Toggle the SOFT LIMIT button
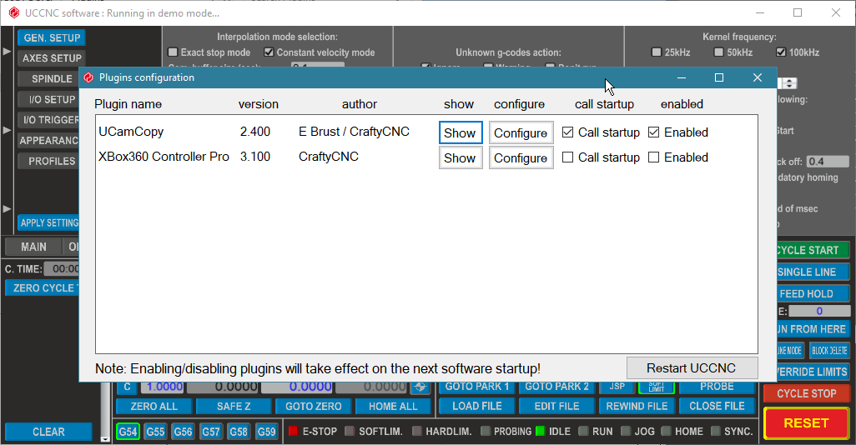The width and height of the screenshot is (856, 445). pyautogui.click(x=657, y=387)
